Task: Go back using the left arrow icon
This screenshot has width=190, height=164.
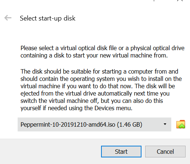Action: (x=8, y=18)
